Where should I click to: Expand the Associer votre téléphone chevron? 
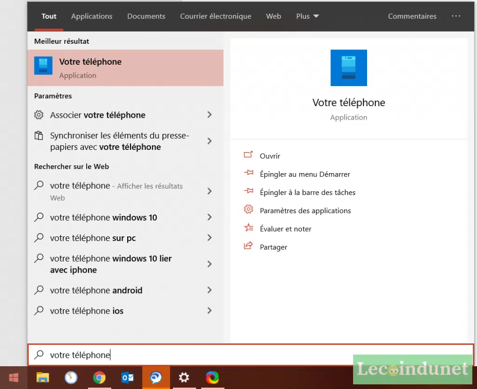[x=210, y=114]
